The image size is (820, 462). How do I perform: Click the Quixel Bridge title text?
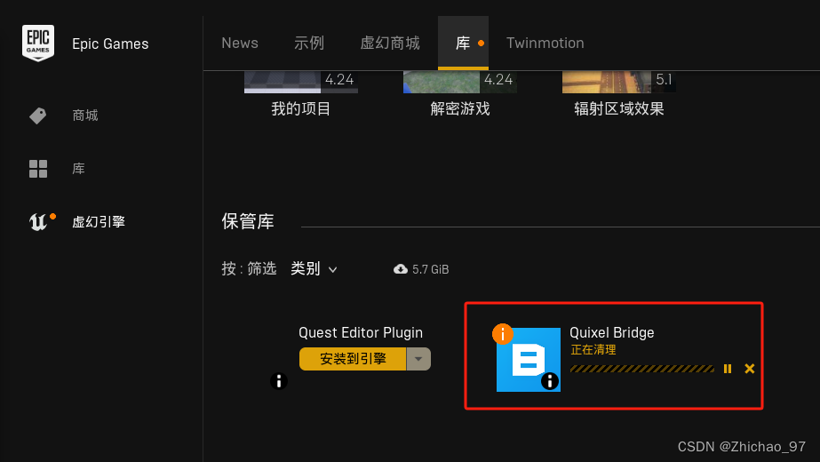tap(612, 333)
